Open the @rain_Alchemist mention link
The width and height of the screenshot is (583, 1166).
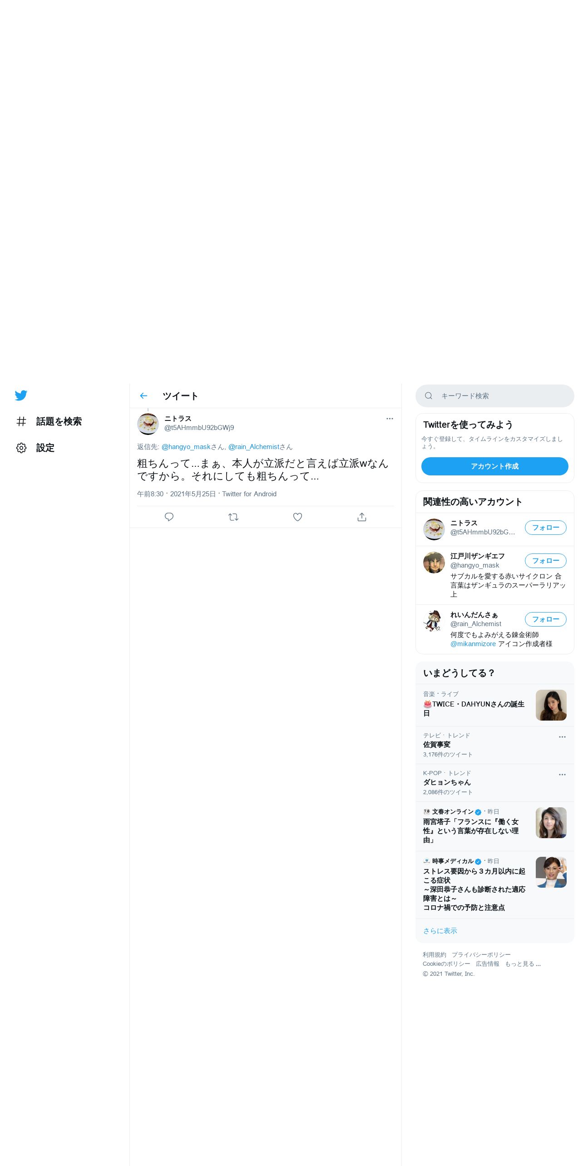(253, 447)
